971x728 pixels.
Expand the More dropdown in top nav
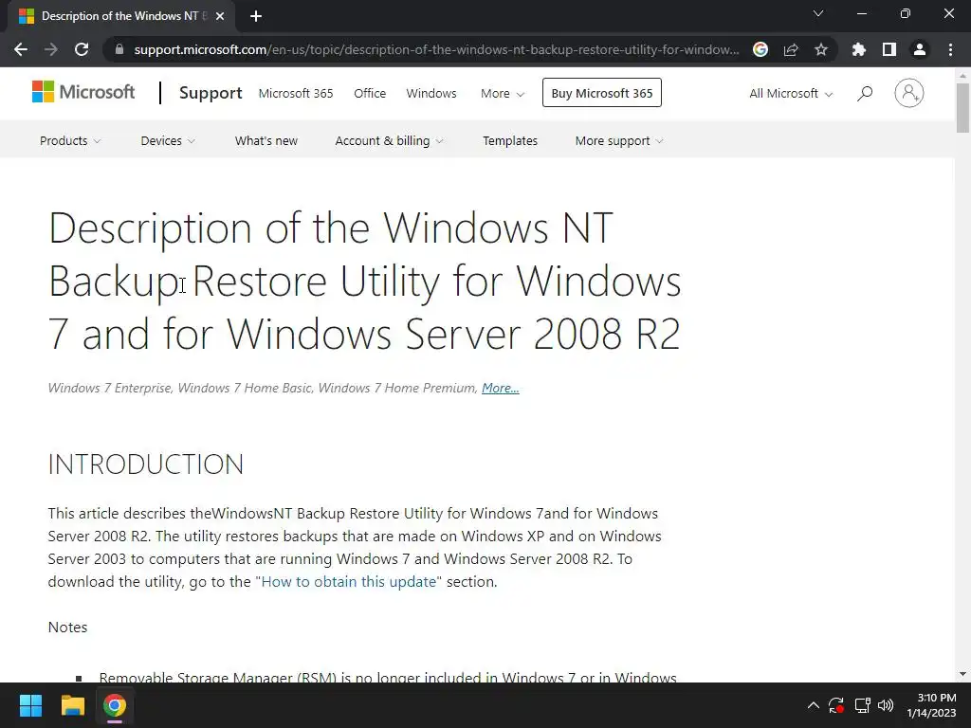click(503, 94)
